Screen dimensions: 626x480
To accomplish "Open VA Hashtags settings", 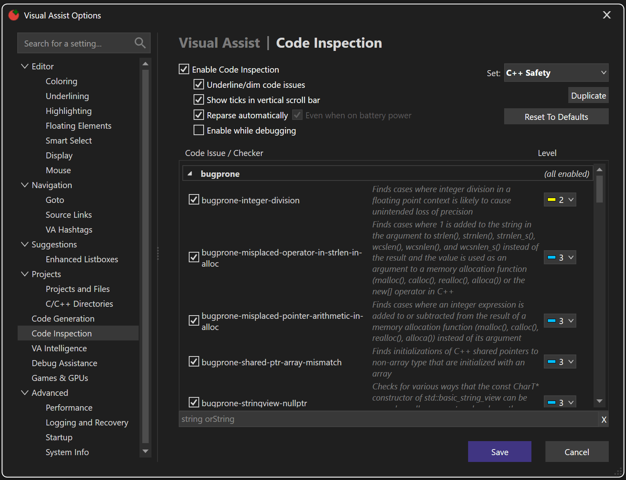I will (x=69, y=229).
